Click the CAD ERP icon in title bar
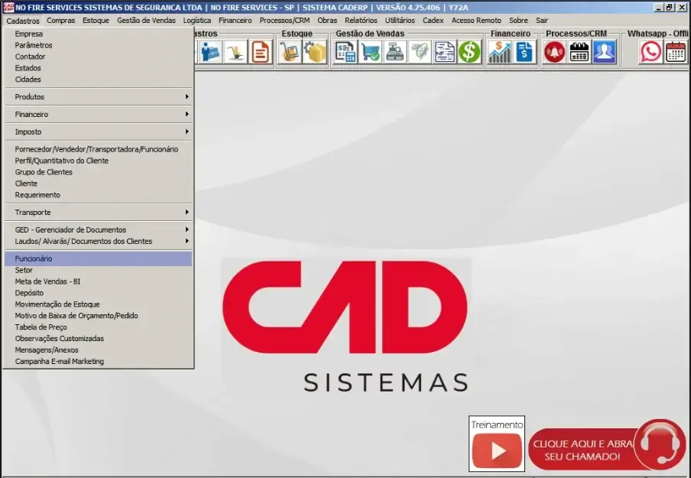Viewport: 691px width, 478px height. coord(8,7)
